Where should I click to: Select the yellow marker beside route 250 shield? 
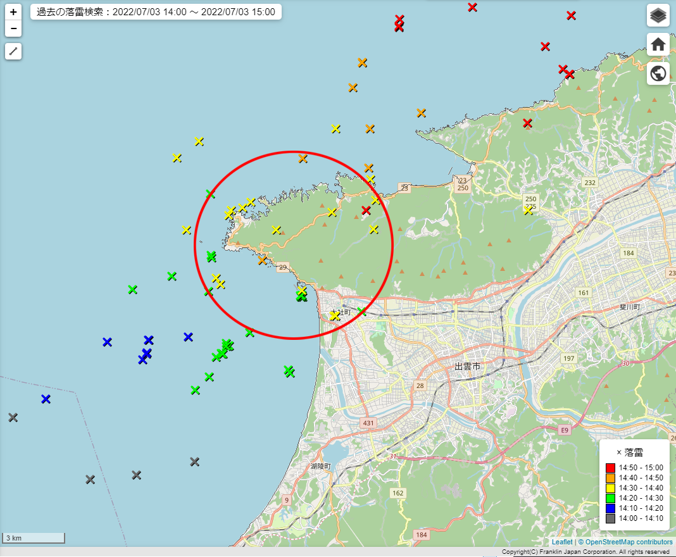528,210
